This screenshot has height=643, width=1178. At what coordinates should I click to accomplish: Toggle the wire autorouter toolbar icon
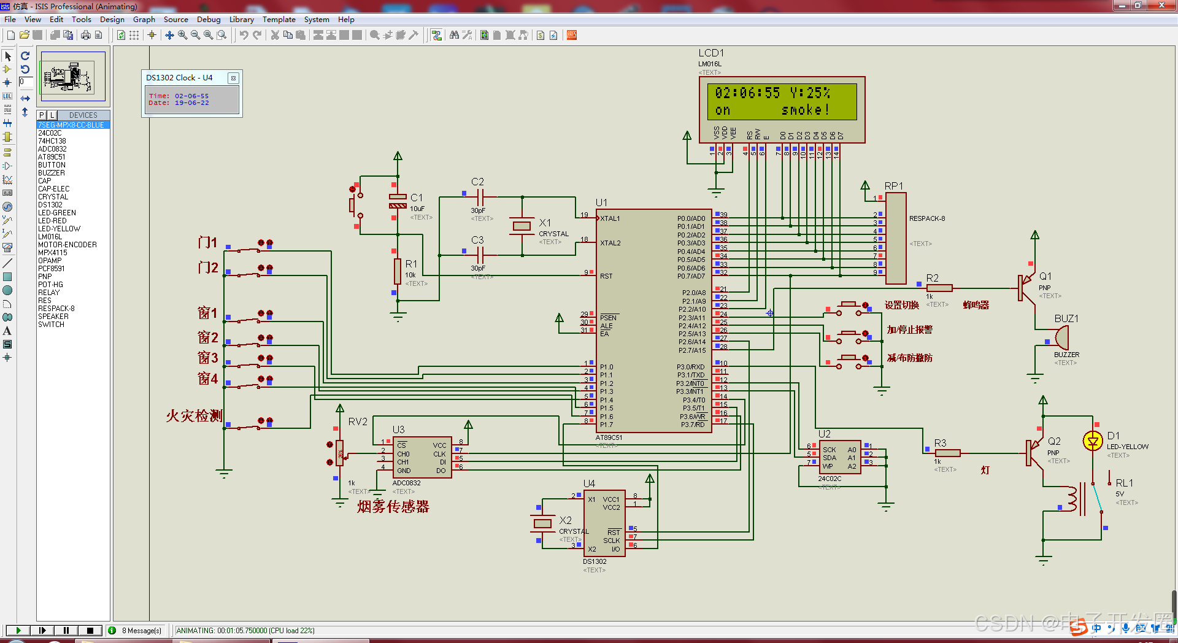(x=437, y=35)
